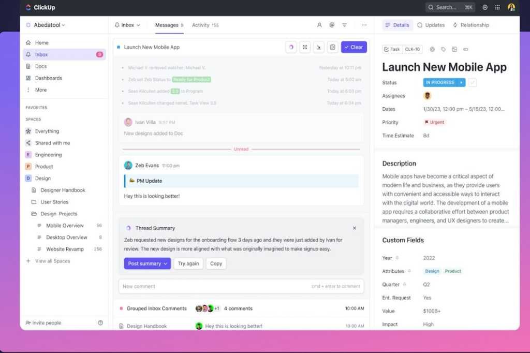Click assignee avatar in task details
The height and width of the screenshot is (353, 530).
(x=427, y=95)
